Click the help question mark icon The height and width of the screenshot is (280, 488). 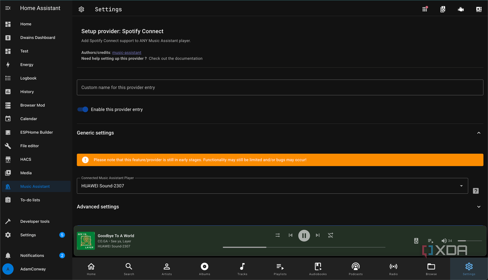click(476, 191)
